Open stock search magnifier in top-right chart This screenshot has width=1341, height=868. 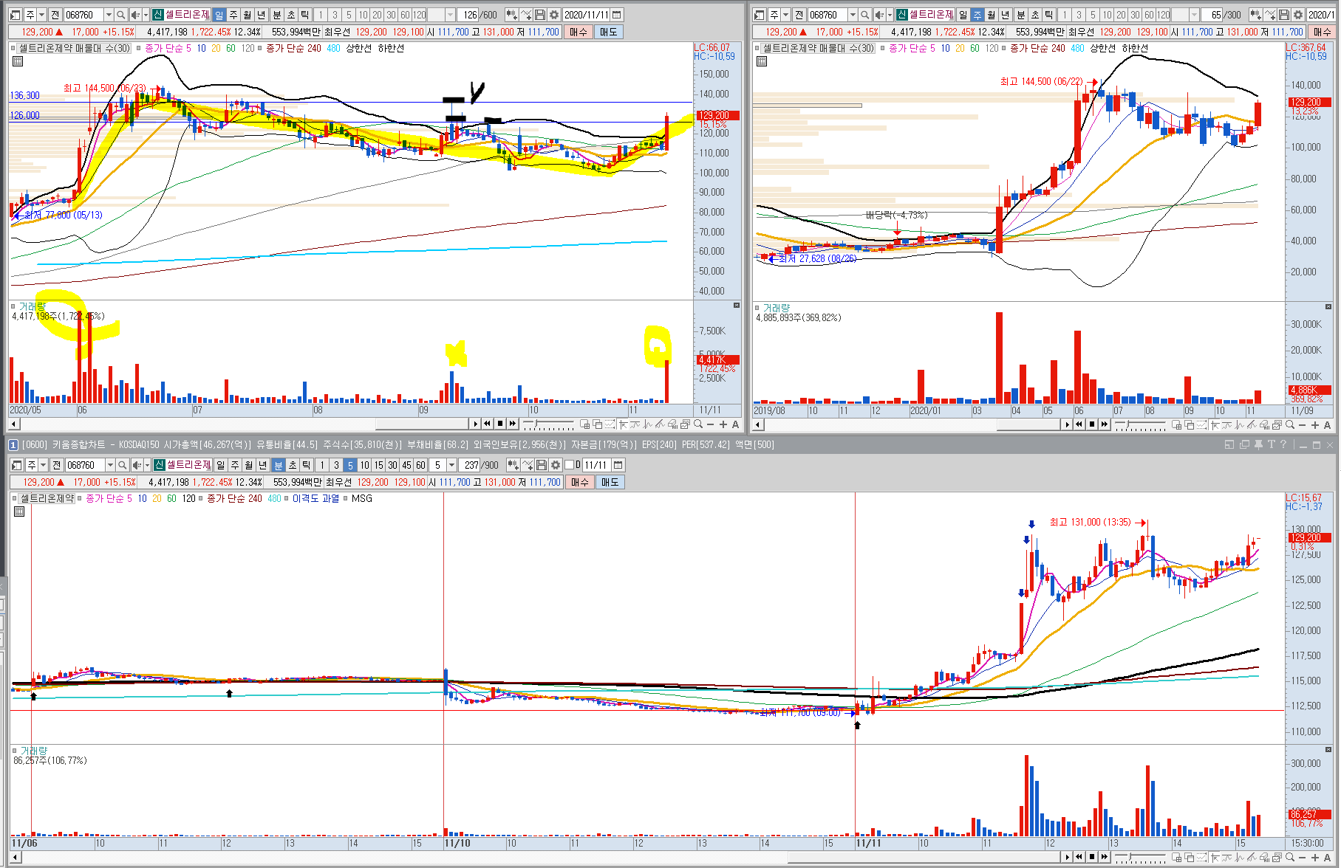click(864, 15)
